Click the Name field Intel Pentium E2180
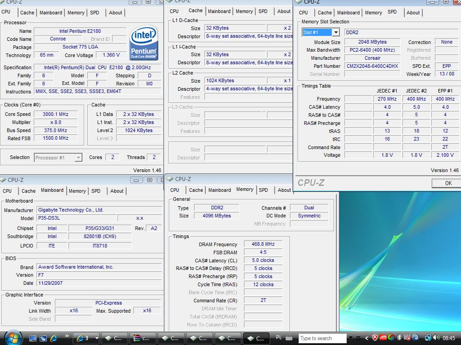 click(x=80, y=31)
